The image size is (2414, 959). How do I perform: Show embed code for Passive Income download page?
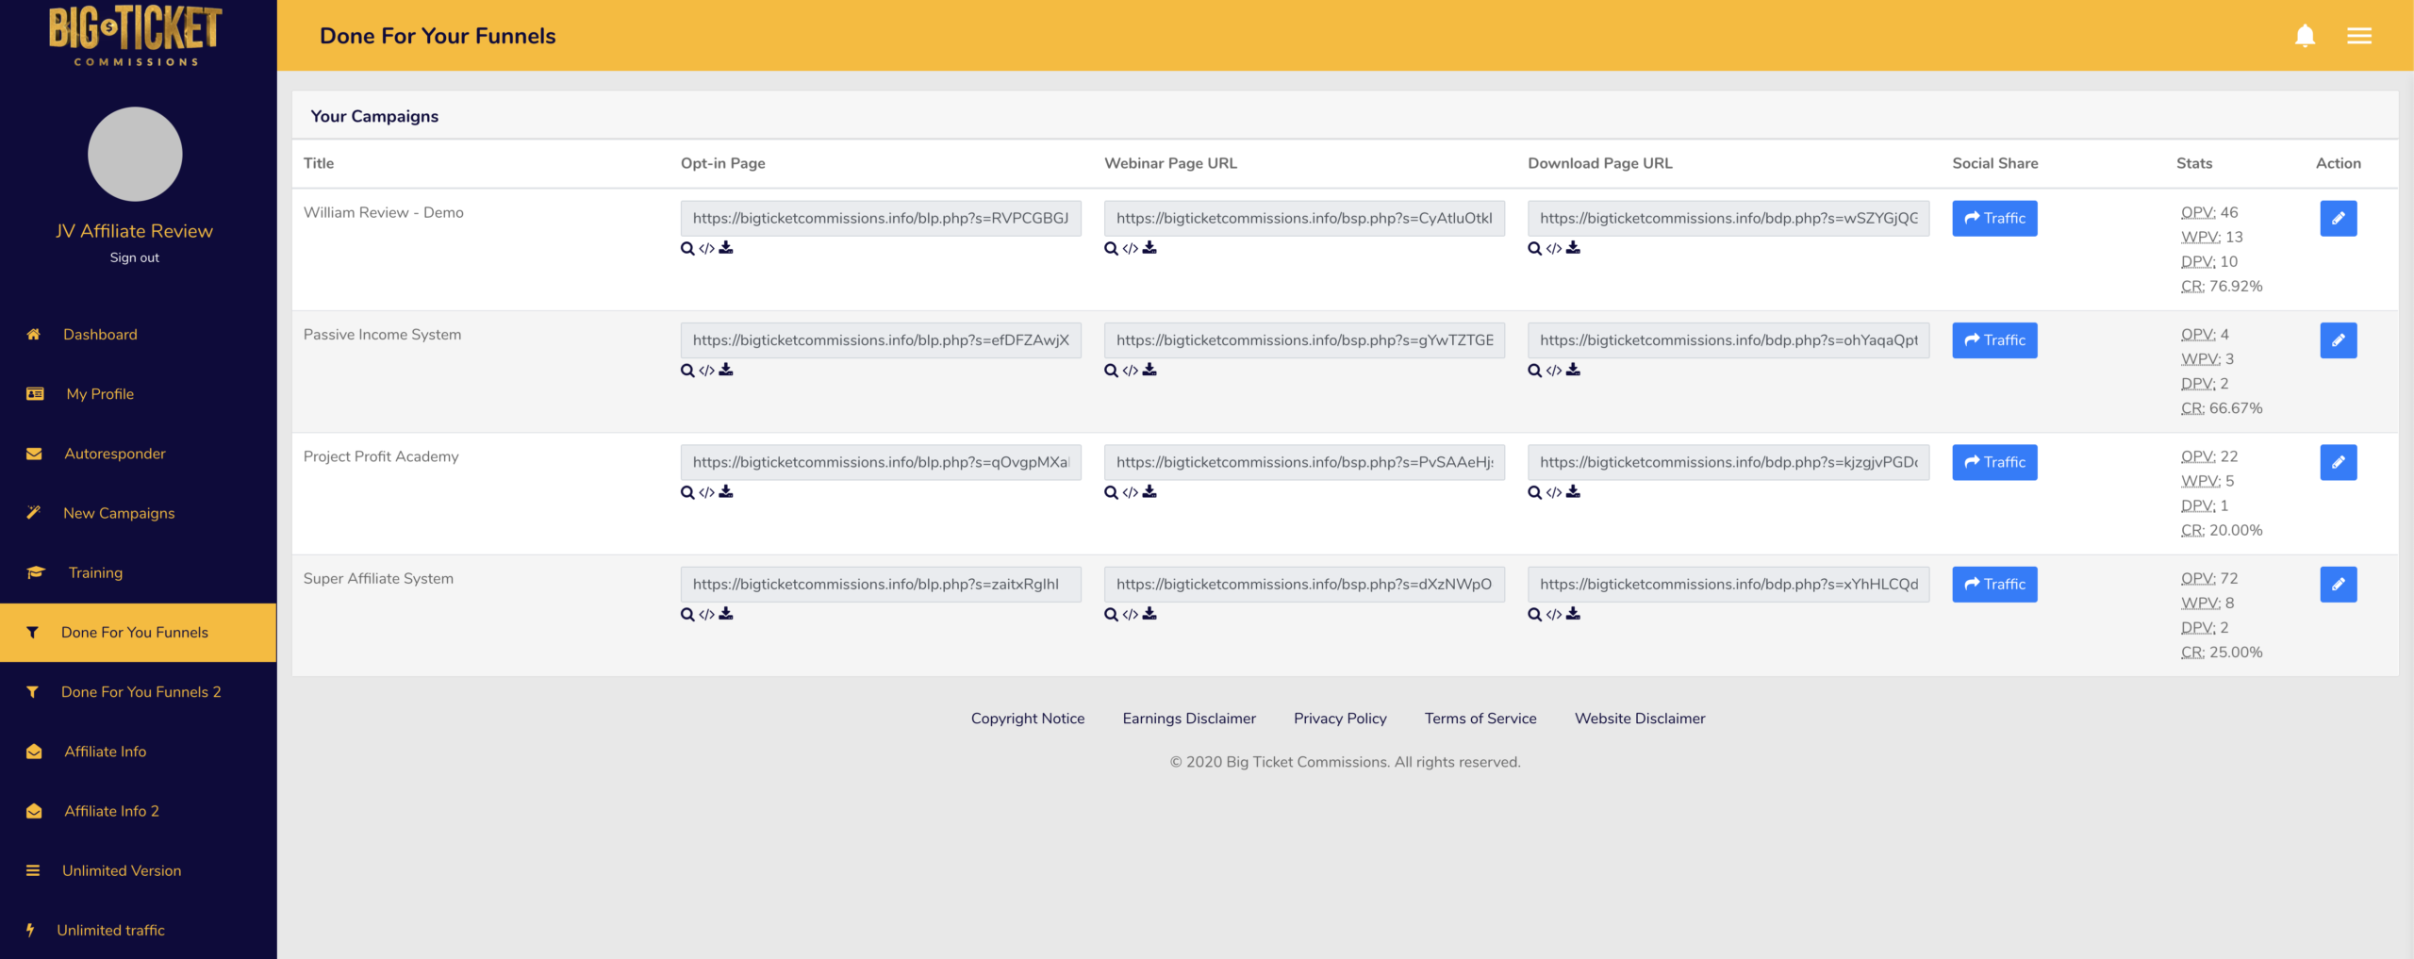pos(1553,371)
